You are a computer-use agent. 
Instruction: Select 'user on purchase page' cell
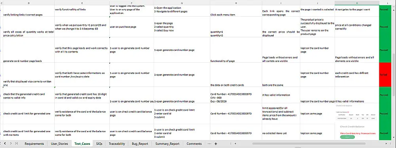[x=131, y=27]
